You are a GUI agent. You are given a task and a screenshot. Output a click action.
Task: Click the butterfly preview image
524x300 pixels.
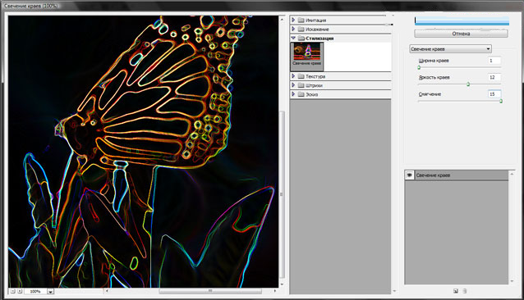click(144, 152)
